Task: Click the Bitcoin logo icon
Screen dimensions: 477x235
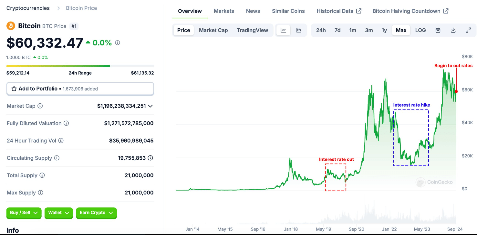Action: (x=10, y=26)
